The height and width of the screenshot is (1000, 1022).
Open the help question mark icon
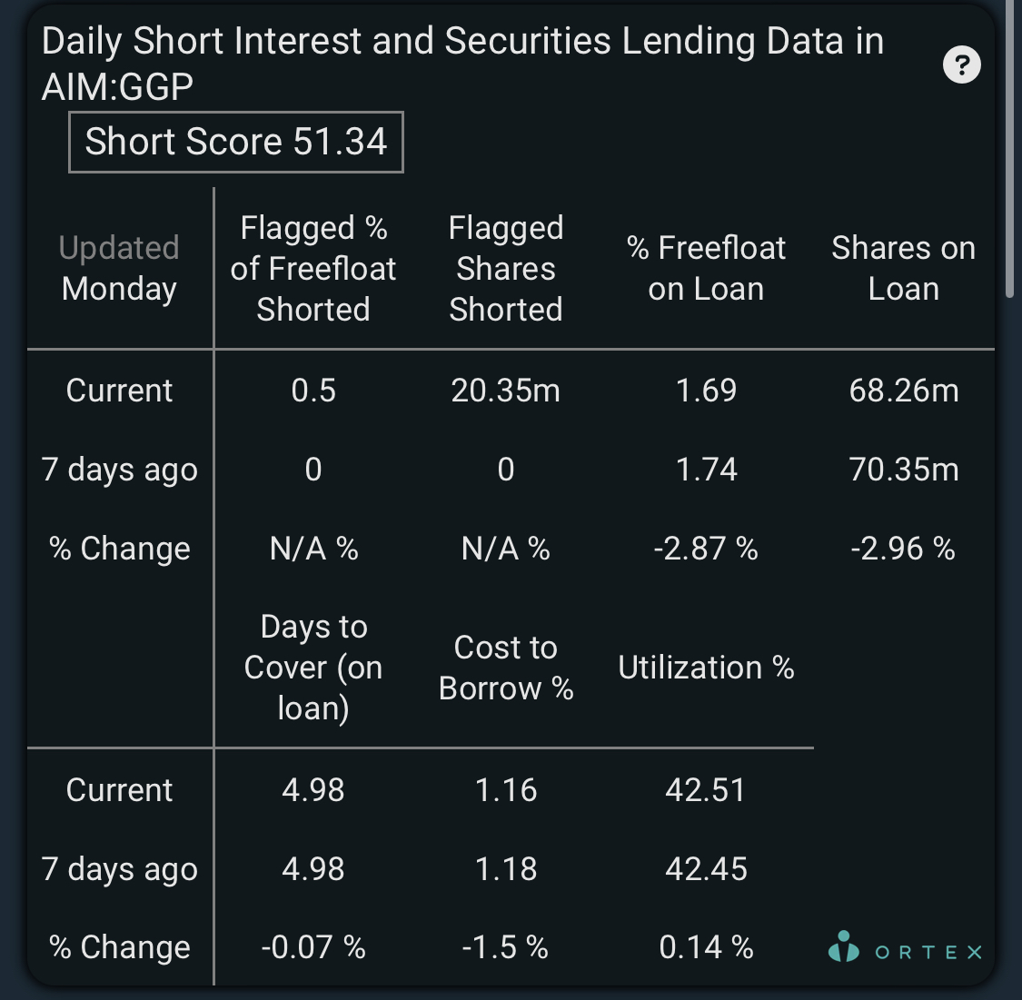[x=961, y=64]
